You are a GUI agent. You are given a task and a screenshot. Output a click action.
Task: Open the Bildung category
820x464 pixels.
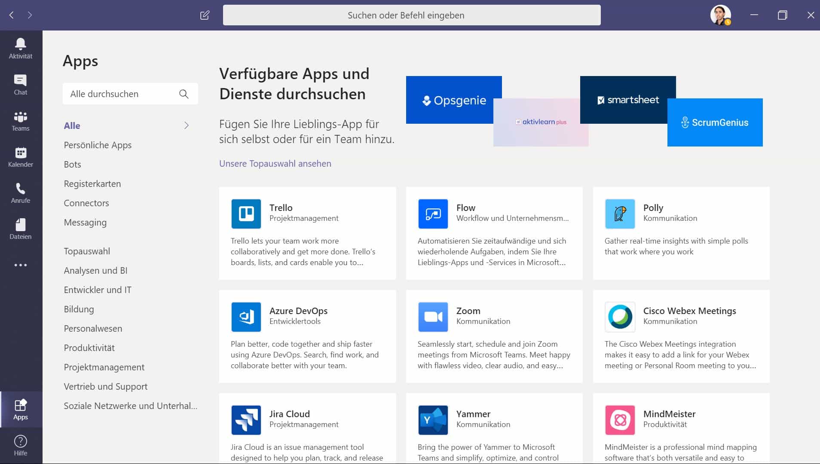tap(79, 309)
